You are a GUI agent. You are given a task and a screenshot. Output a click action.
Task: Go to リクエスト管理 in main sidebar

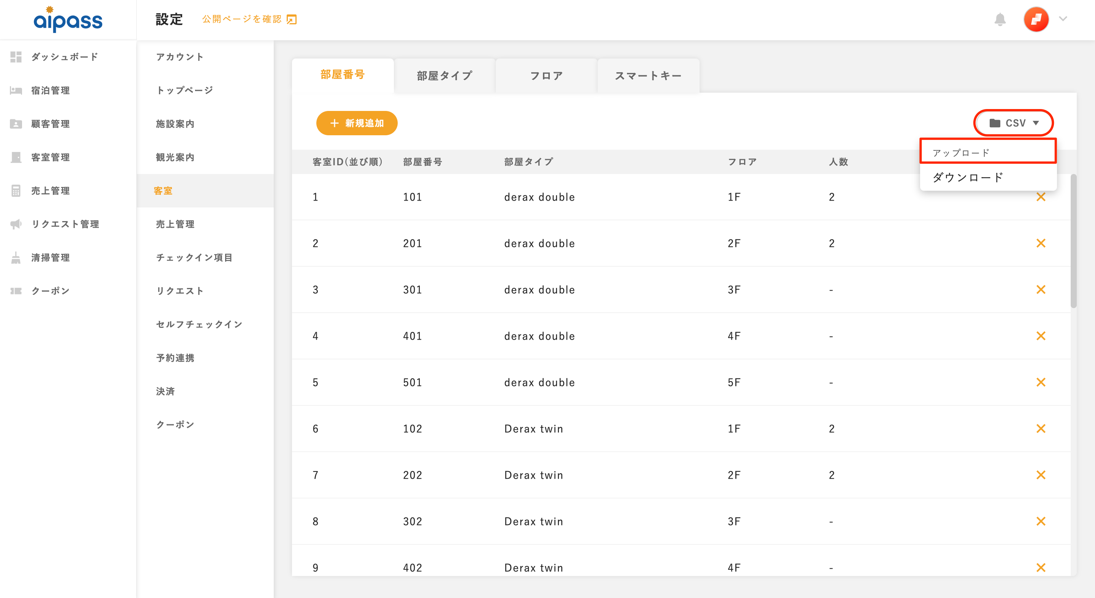pyautogui.click(x=68, y=224)
